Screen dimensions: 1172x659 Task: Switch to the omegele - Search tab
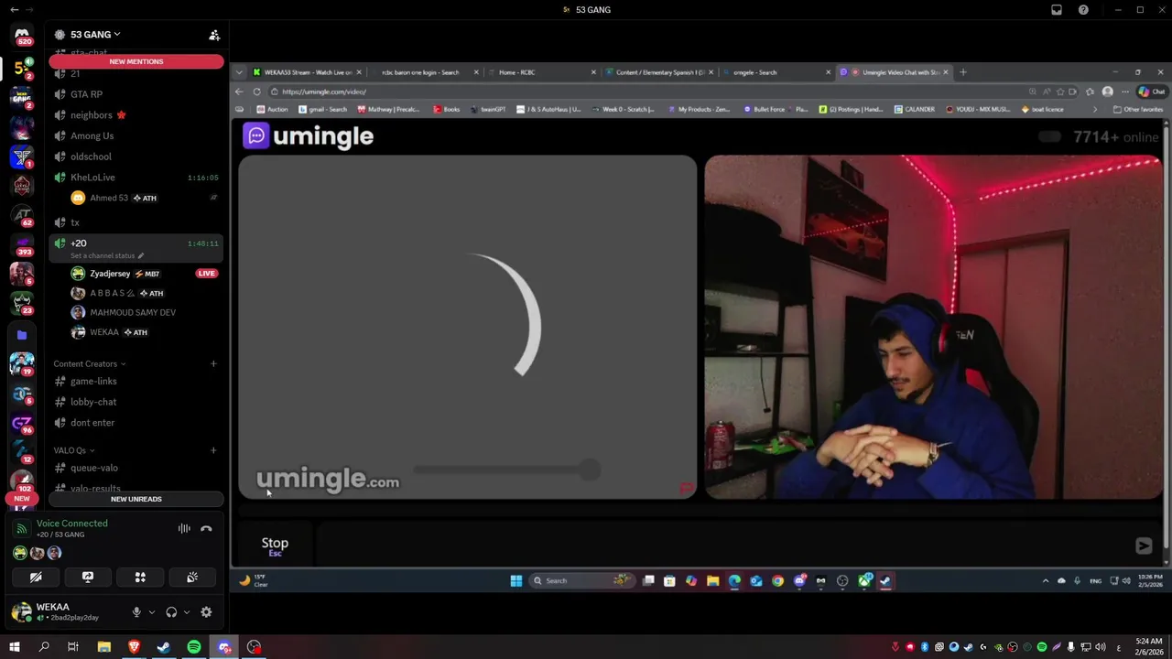pos(776,72)
